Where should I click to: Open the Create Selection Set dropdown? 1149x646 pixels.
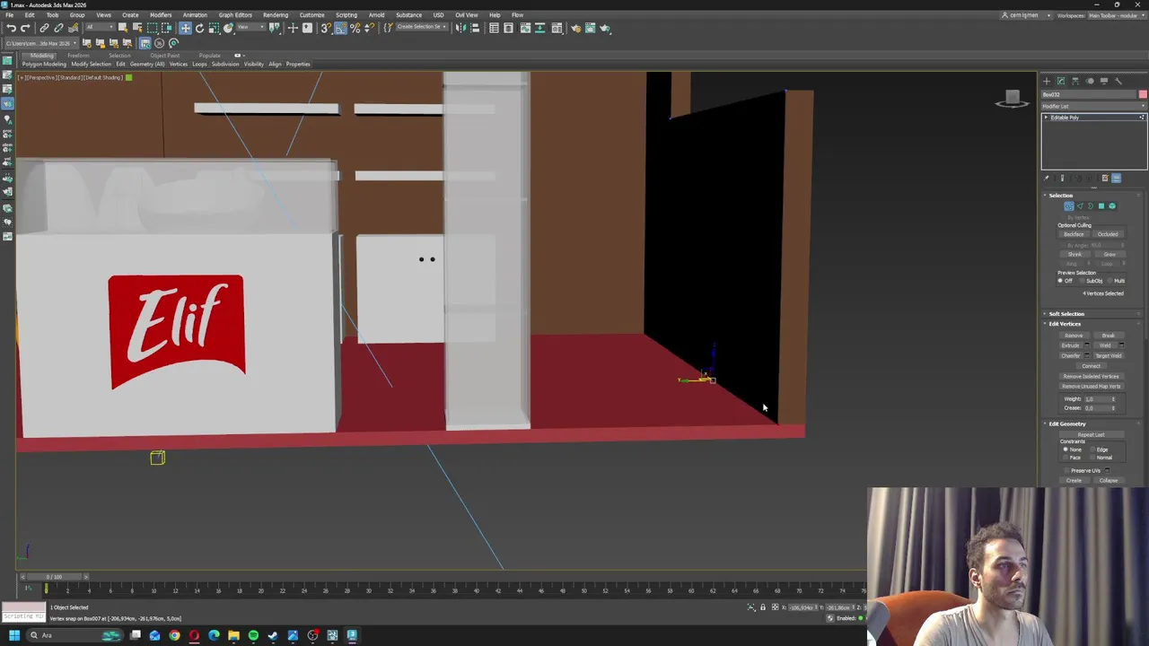click(421, 28)
